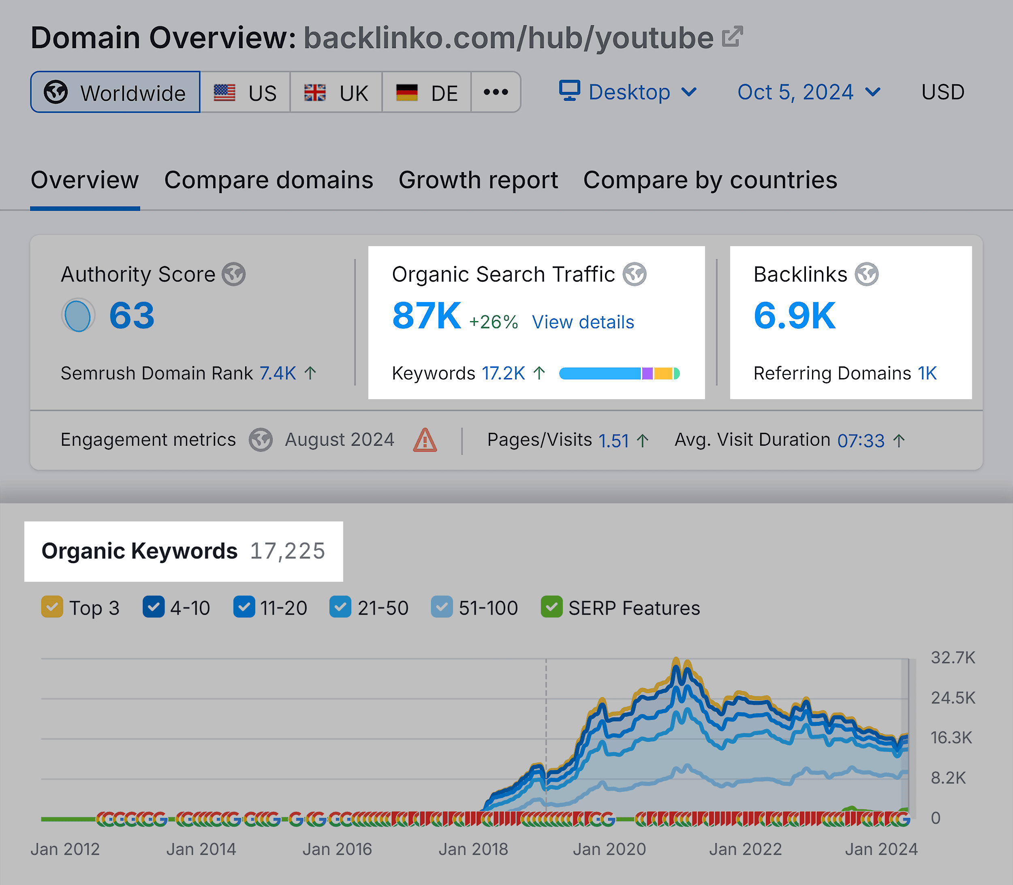This screenshot has width=1013, height=885.
Task: Click the peak of the keywords chart
Action: 675,660
